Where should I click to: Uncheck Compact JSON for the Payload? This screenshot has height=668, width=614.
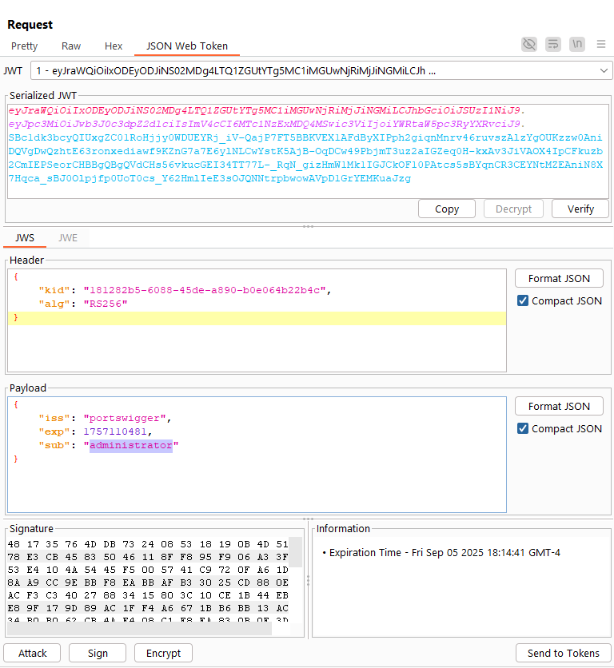[x=523, y=429]
